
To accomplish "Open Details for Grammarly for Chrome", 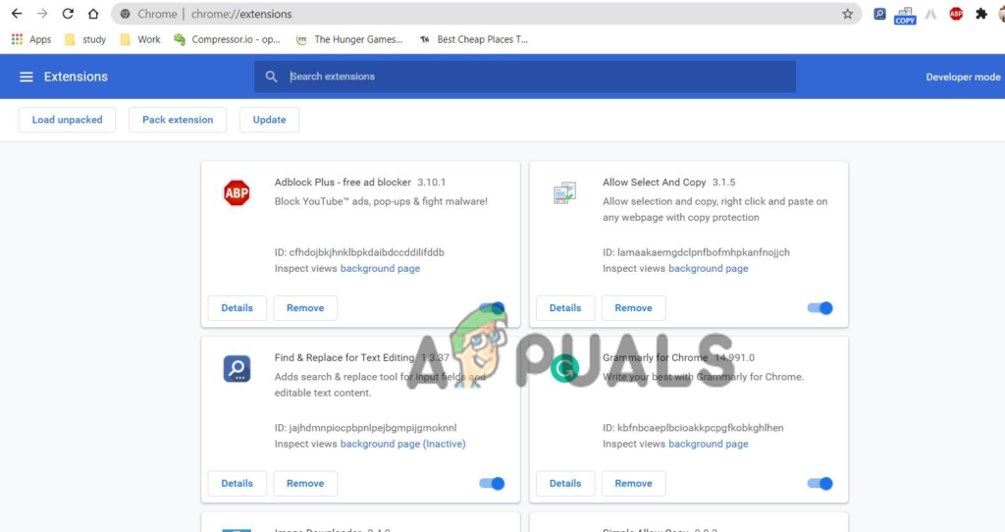I will (565, 483).
